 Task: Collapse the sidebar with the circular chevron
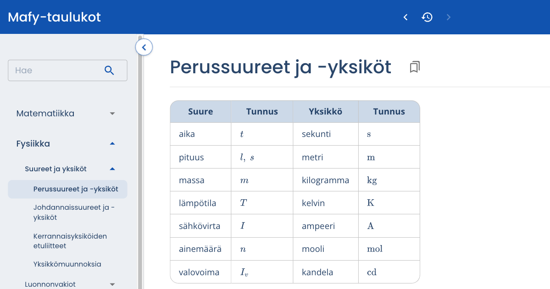point(144,47)
